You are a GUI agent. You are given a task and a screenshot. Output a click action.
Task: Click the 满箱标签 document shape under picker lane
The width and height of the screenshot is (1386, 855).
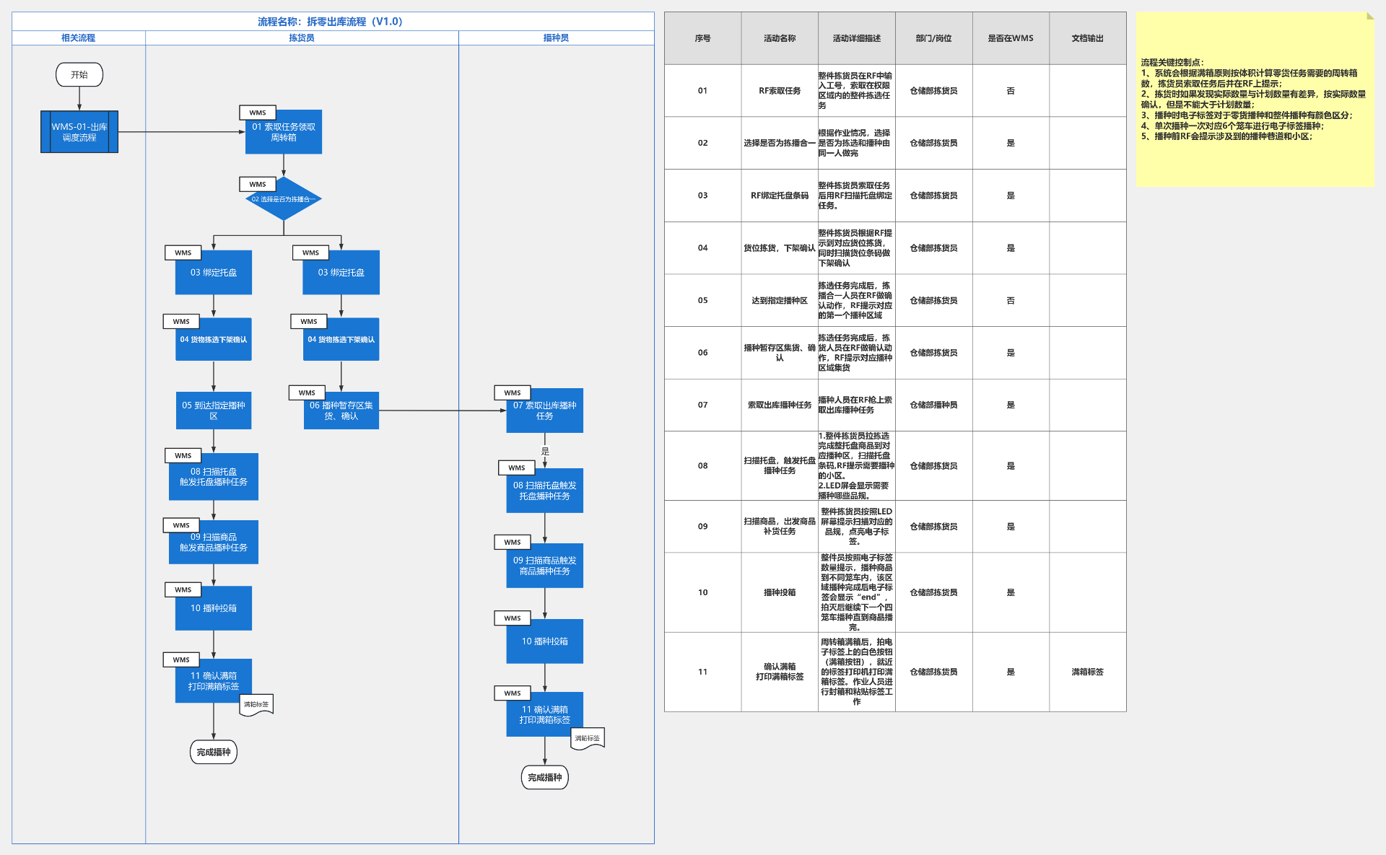pyautogui.click(x=256, y=705)
